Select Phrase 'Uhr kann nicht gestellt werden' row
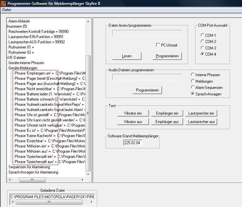Image resolution: width=242 pixels, height=207 pixels. [50, 120]
